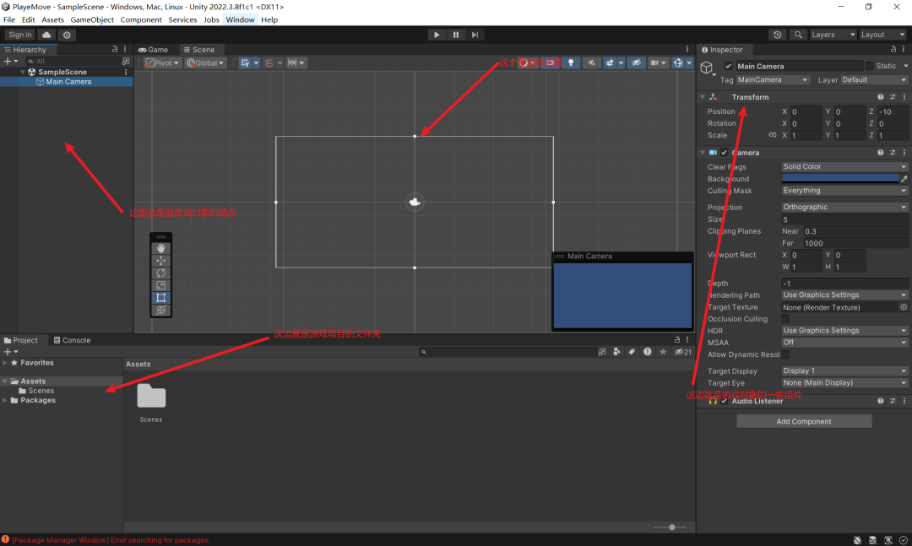Click the snap increment icon in the Scene toolbar
This screenshot has width=912, height=546.
(x=292, y=62)
